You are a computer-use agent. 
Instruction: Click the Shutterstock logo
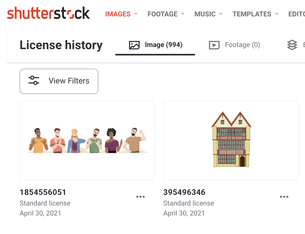pos(48,13)
